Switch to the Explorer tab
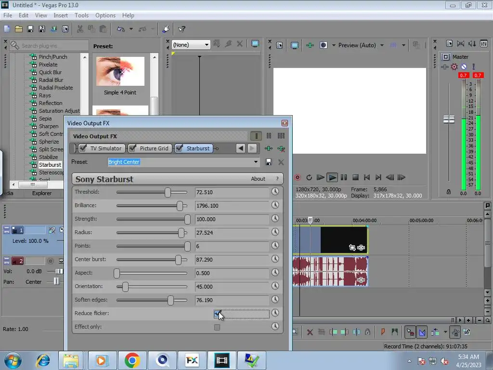The width and height of the screenshot is (493, 370). click(42, 193)
